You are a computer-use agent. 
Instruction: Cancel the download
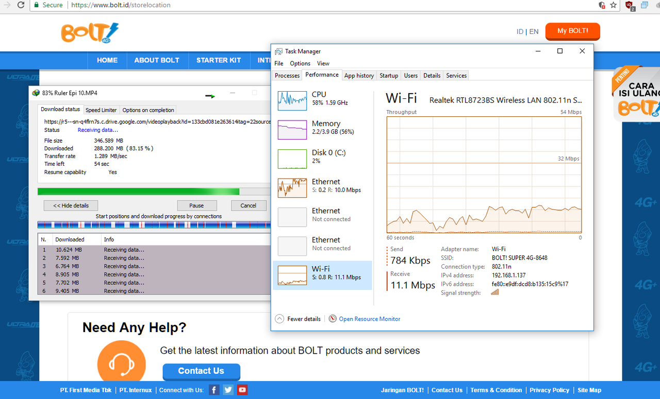click(x=248, y=205)
